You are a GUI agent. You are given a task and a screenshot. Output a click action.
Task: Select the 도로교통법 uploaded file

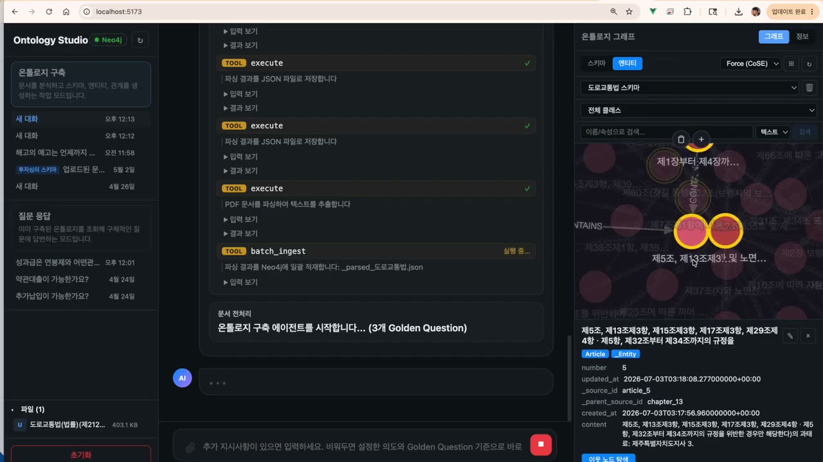pos(81,425)
